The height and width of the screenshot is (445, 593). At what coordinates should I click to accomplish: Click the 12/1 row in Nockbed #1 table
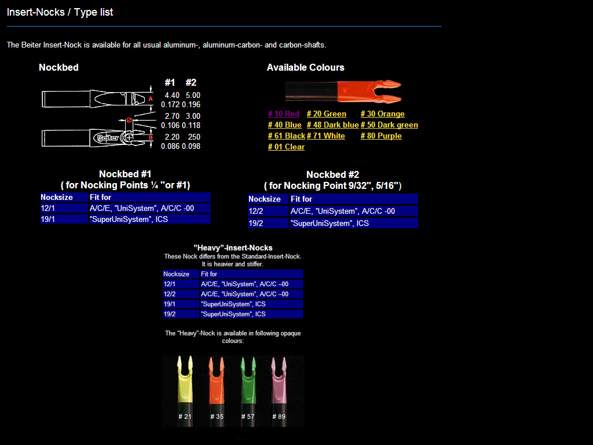125,209
